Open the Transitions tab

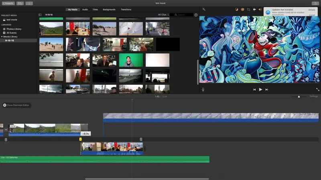(x=126, y=10)
